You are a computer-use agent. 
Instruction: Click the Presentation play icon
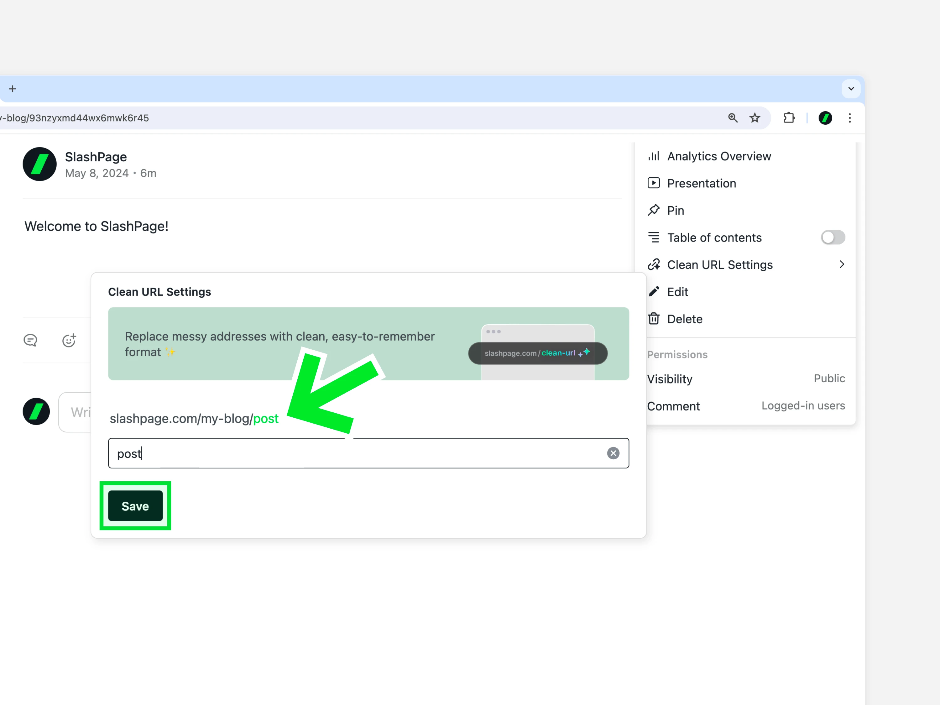654,183
